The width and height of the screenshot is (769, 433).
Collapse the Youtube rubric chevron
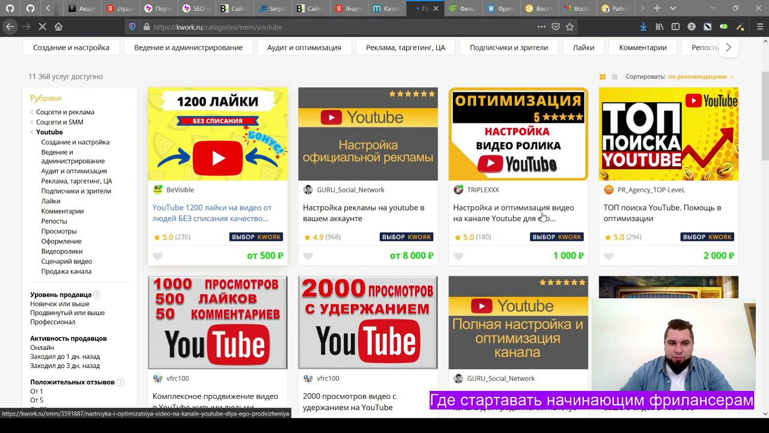tap(32, 132)
